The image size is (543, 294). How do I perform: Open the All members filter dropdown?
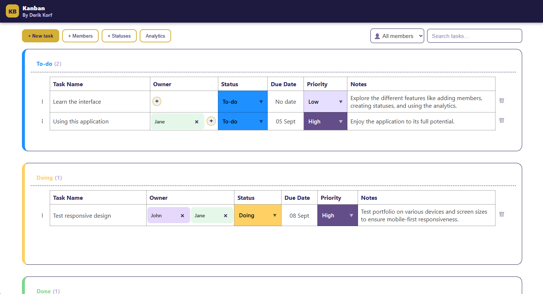[x=397, y=36]
